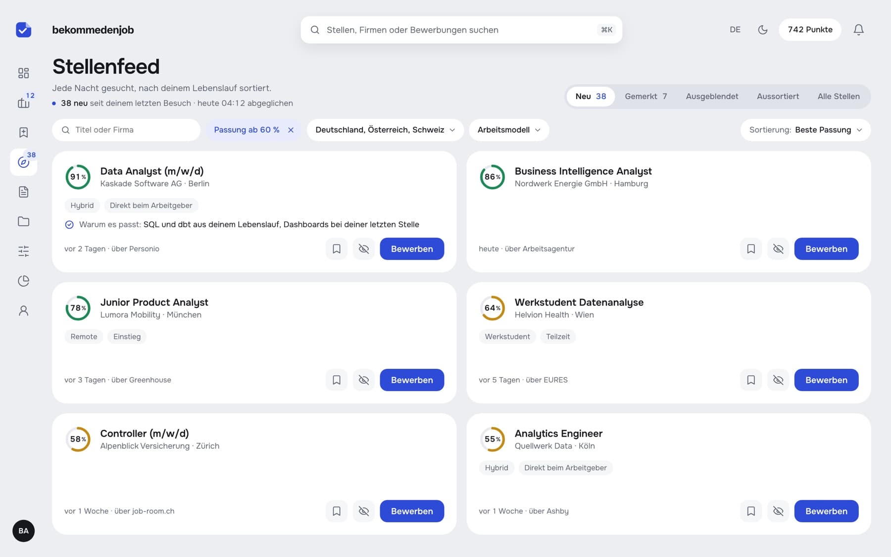Open the folder icon in sidebar

(23, 221)
